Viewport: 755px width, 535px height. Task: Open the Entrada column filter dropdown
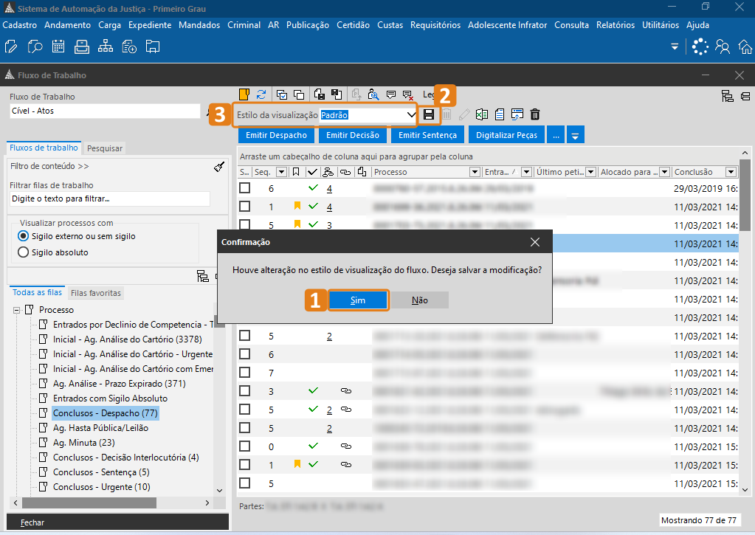click(x=526, y=172)
